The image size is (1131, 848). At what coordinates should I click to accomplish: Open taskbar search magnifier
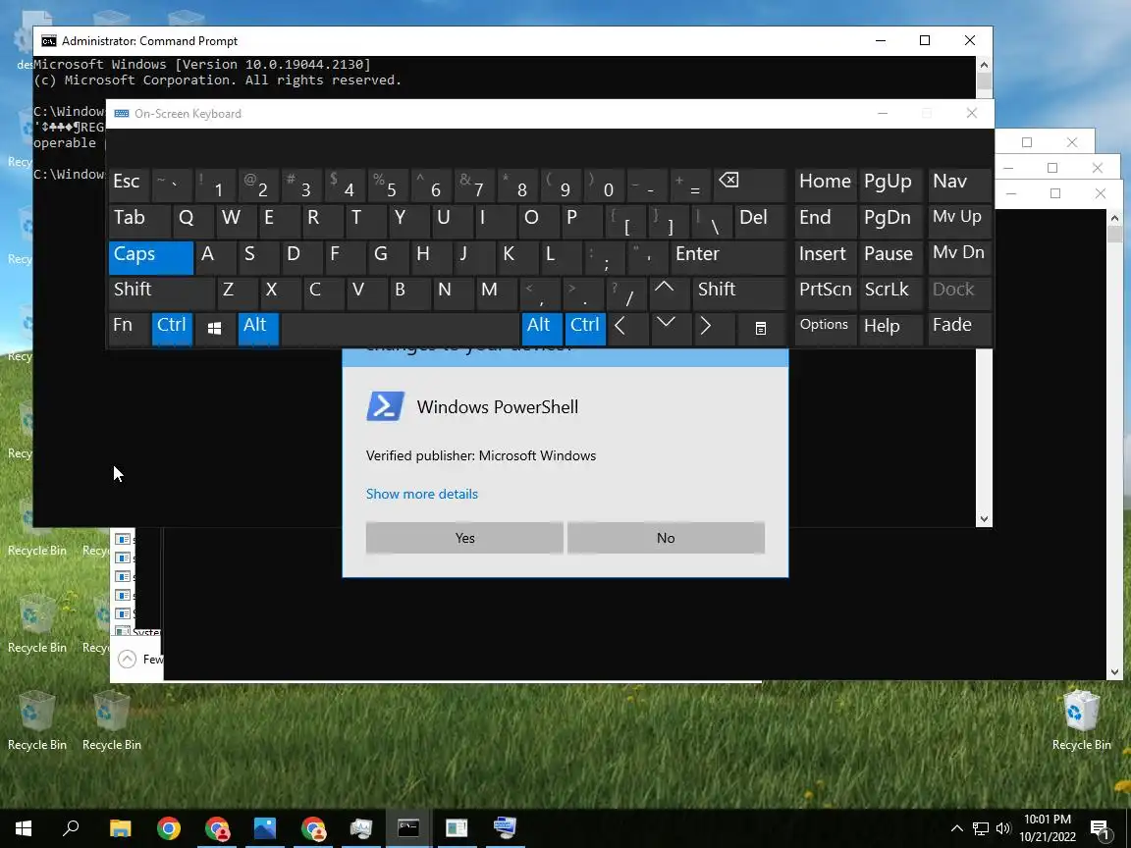(x=71, y=827)
